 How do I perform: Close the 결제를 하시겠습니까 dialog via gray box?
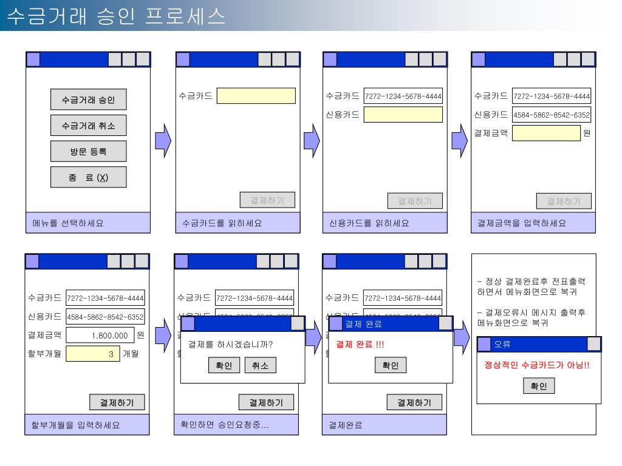pos(298,323)
